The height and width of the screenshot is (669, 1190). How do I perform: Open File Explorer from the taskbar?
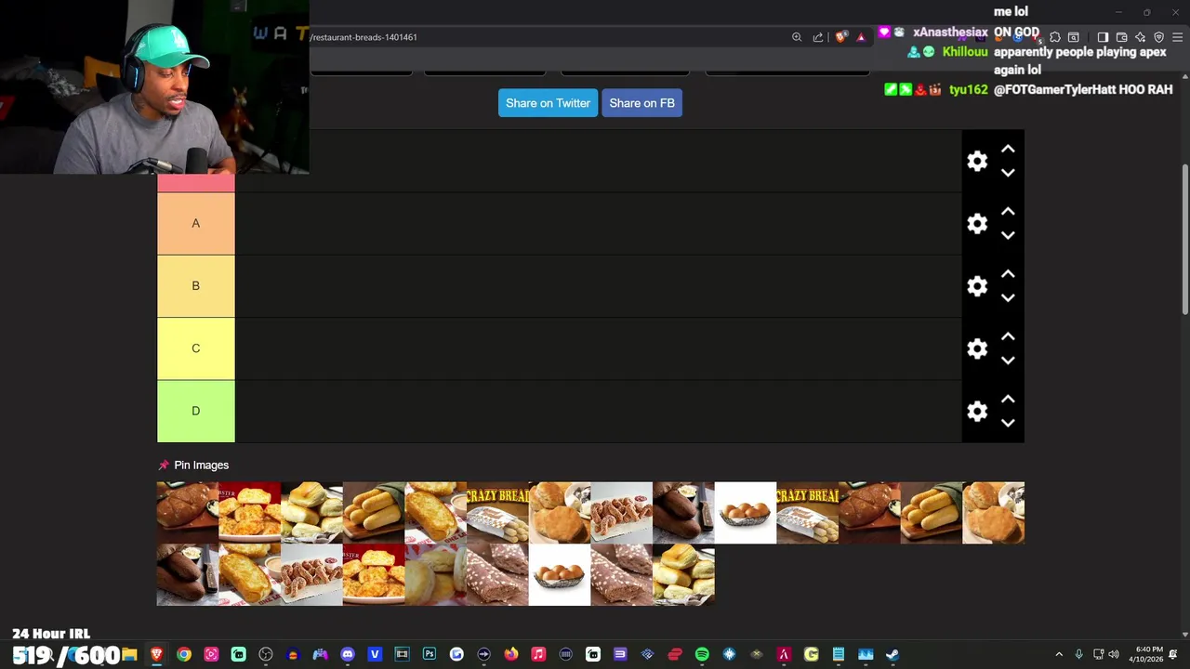(x=129, y=655)
